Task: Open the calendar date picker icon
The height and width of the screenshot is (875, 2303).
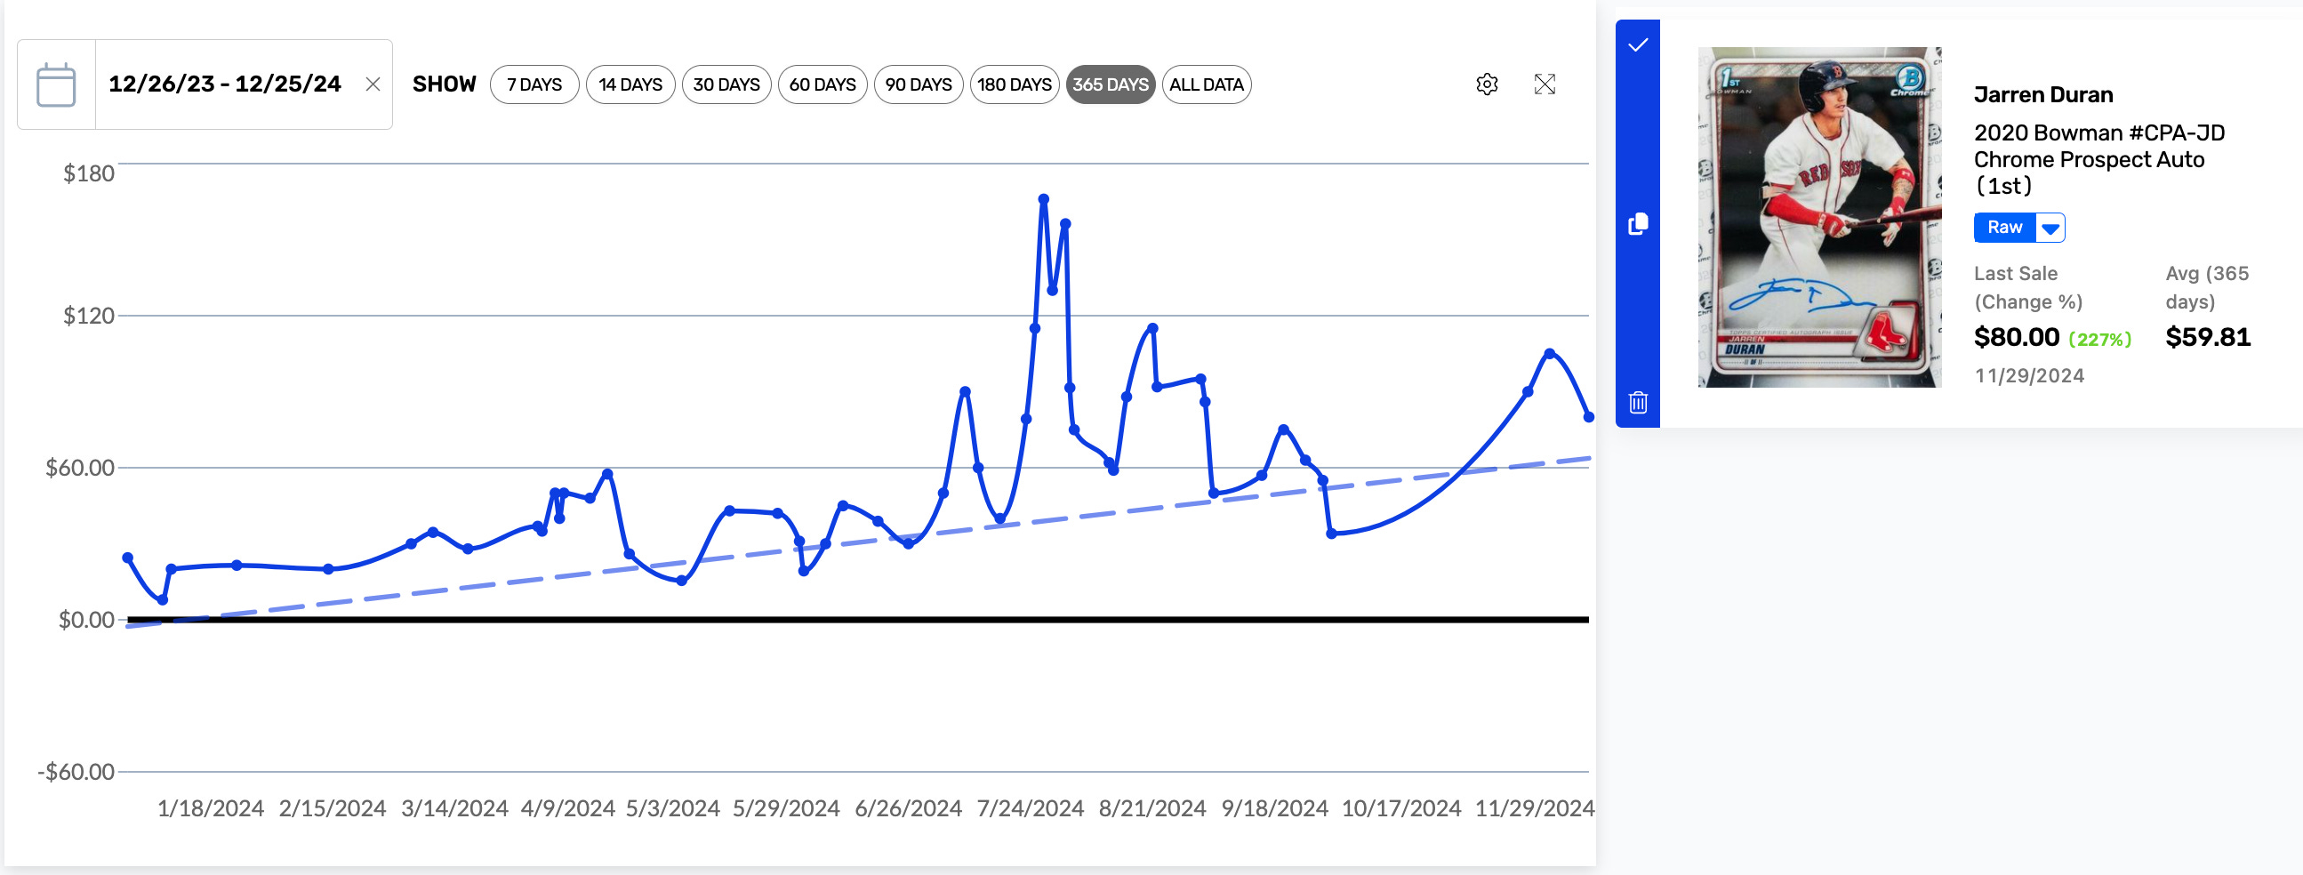Action: (x=56, y=84)
